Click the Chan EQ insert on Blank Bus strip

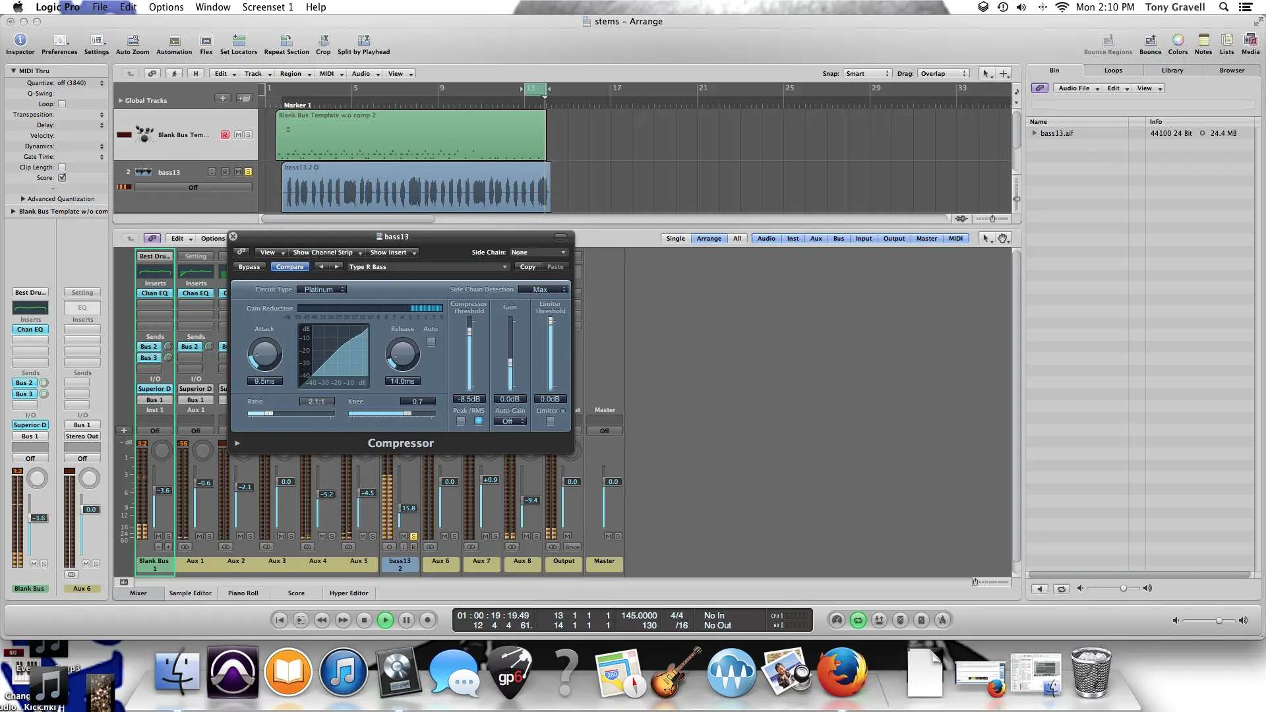click(155, 293)
